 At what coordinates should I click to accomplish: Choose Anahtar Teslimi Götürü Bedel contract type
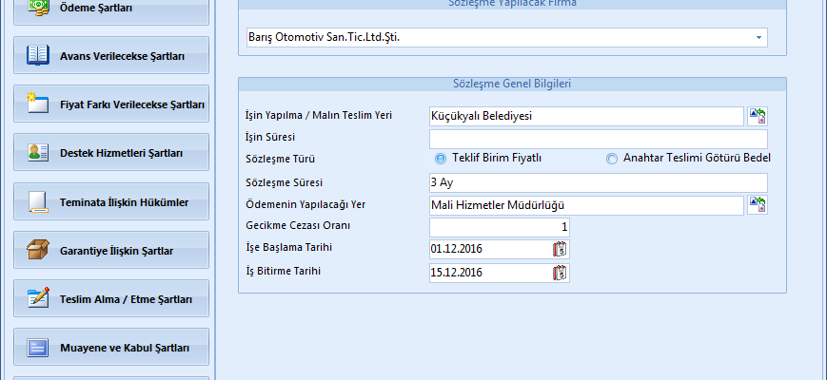coord(612,159)
